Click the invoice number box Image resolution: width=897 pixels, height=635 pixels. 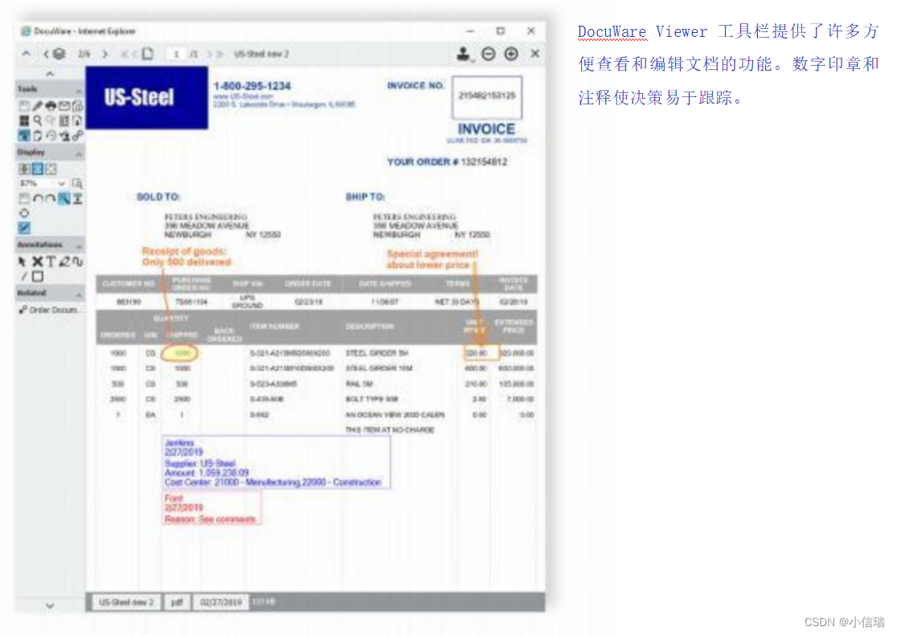point(487,96)
